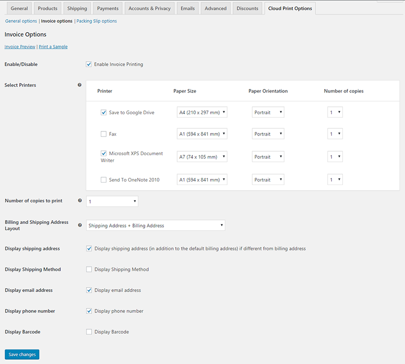Click help icon beside Number of copies to print
Screen dimensions: 405x364
[80, 200]
